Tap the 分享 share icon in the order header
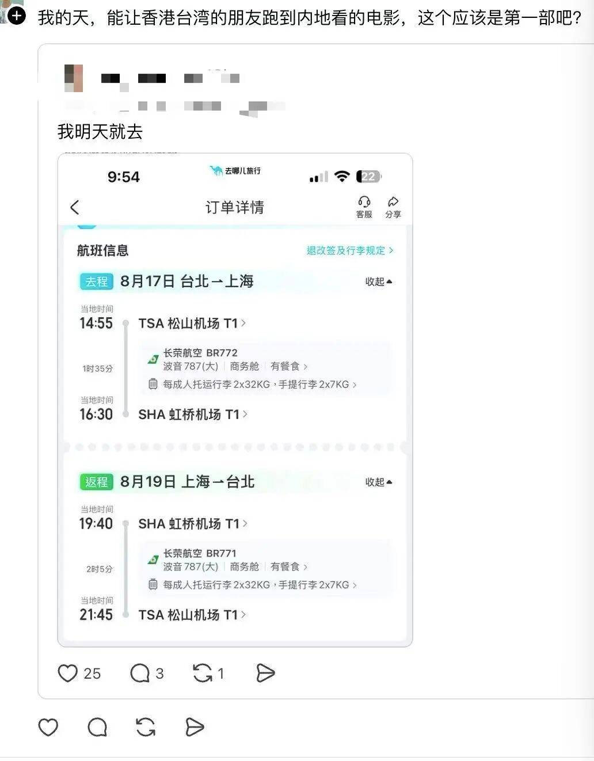This screenshot has width=594, height=761. point(393,207)
